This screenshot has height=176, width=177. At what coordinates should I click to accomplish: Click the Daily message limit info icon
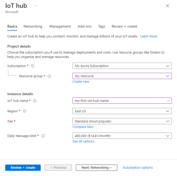click(43, 136)
